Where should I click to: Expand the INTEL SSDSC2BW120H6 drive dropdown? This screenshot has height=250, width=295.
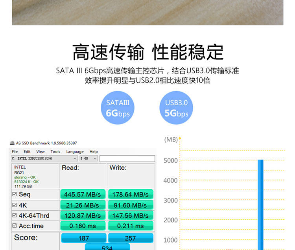pyautogui.click(x=44, y=158)
